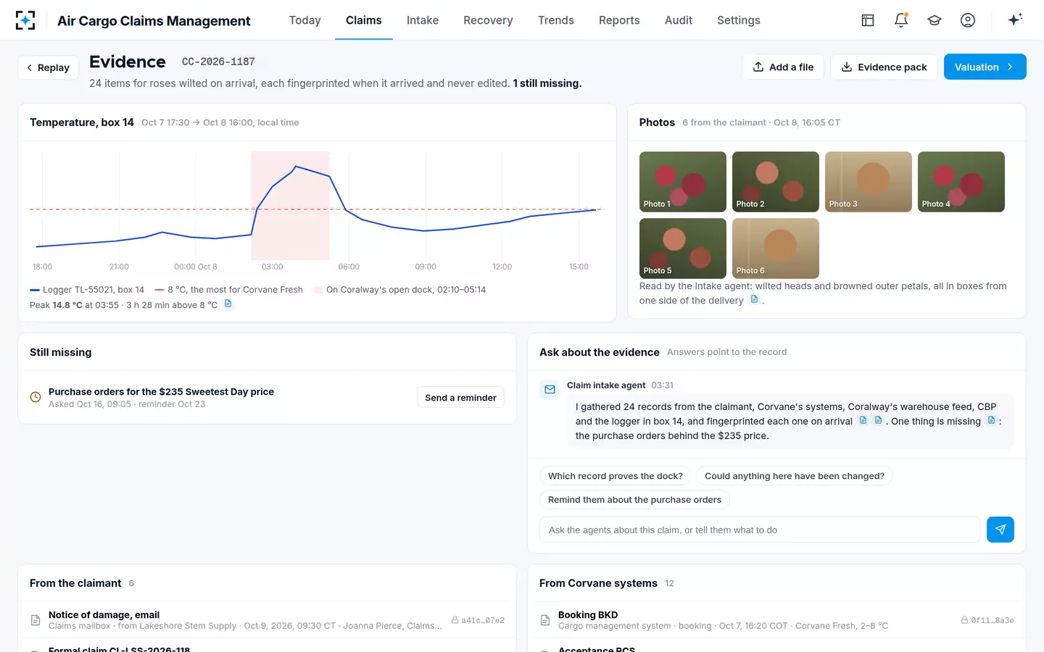Focus the "Ask the agents about this claim" field
Viewport: 1044px width, 652px height.
coord(760,530)
